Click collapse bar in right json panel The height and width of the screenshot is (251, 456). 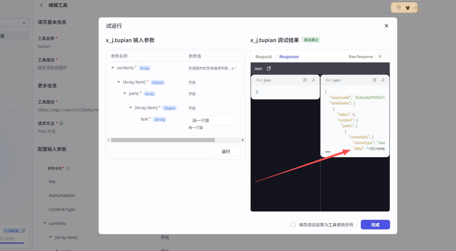coord(328,152)
